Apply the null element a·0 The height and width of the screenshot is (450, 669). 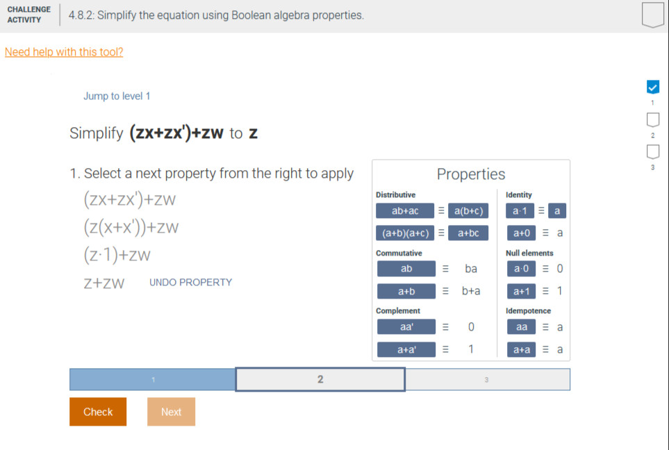click(521, 269)
